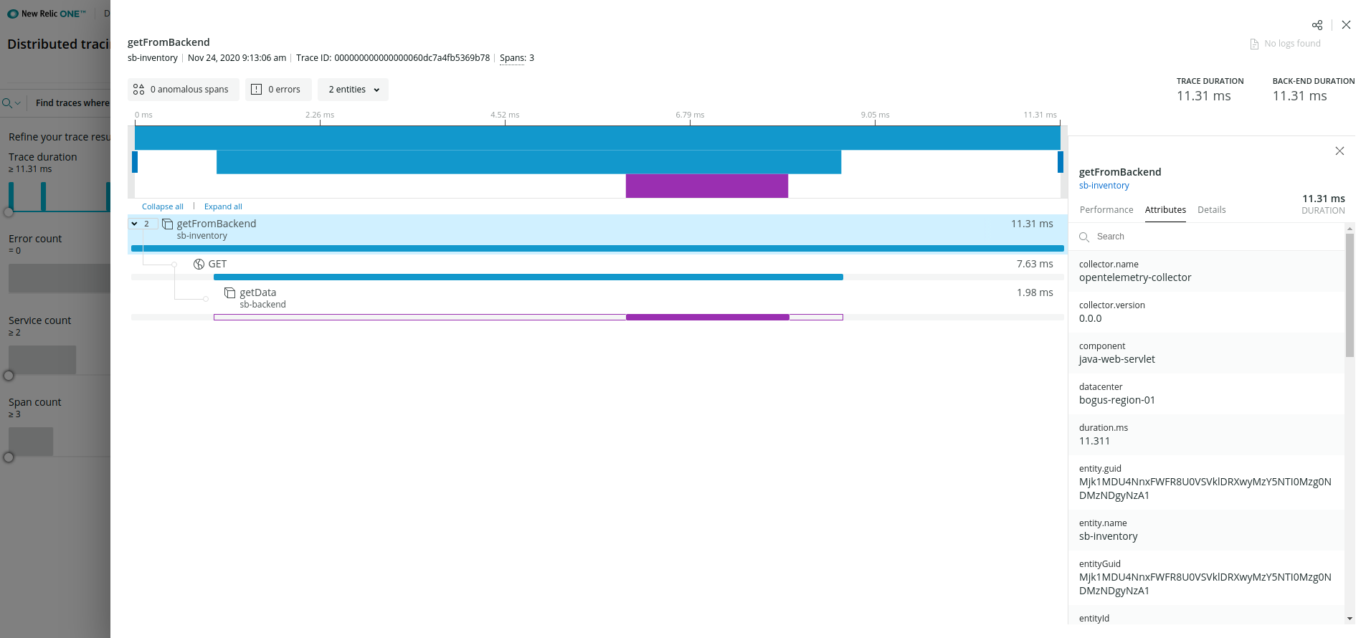Select the GET span row
Image resolution: width=1366 pixels, height=638 pixels.
tap(597, 268)
